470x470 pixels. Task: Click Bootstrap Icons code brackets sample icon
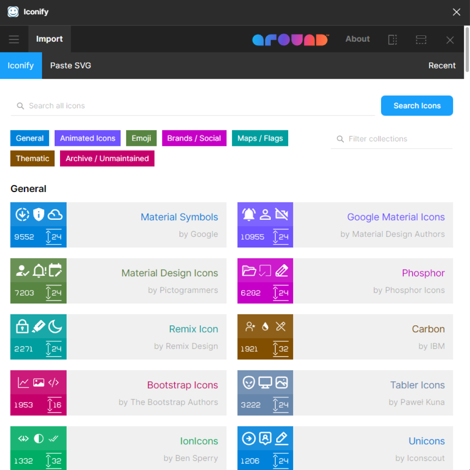pos(54,382)
